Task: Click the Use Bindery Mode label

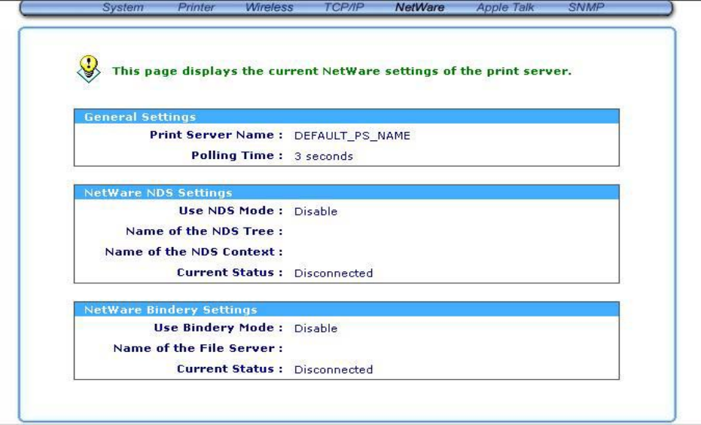Action: point(218,328)
